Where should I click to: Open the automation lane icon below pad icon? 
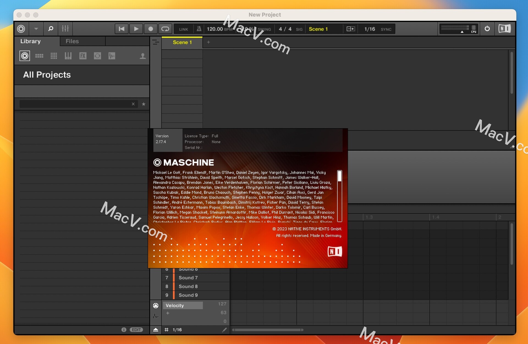point(156,316)
